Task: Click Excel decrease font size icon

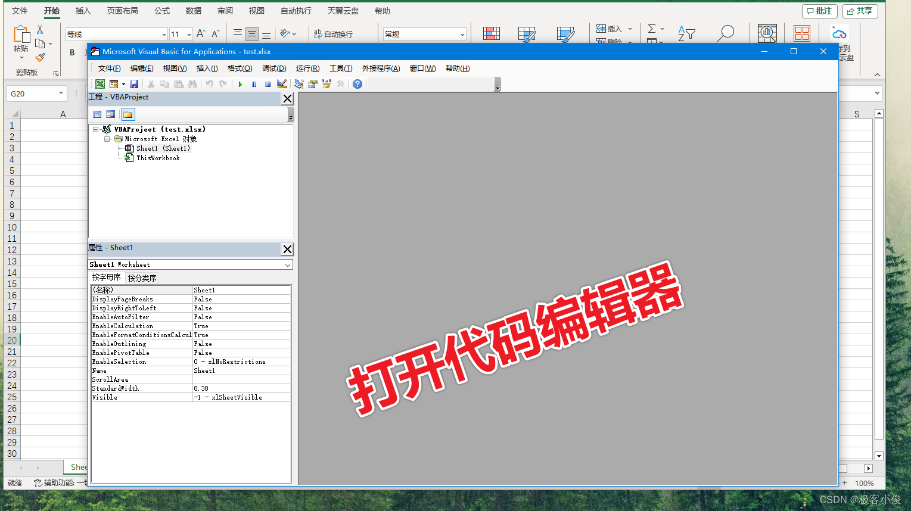Action: click(x=215, y=34)
